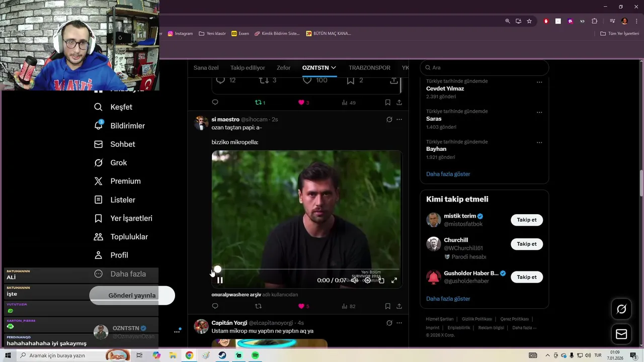Follow mistik terim account
This screenshot has width=644, height=362.
pyautogui.click(x=527, y=220)
